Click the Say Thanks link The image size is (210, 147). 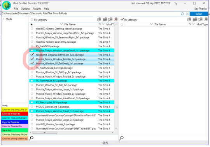(x=200, y=9)
